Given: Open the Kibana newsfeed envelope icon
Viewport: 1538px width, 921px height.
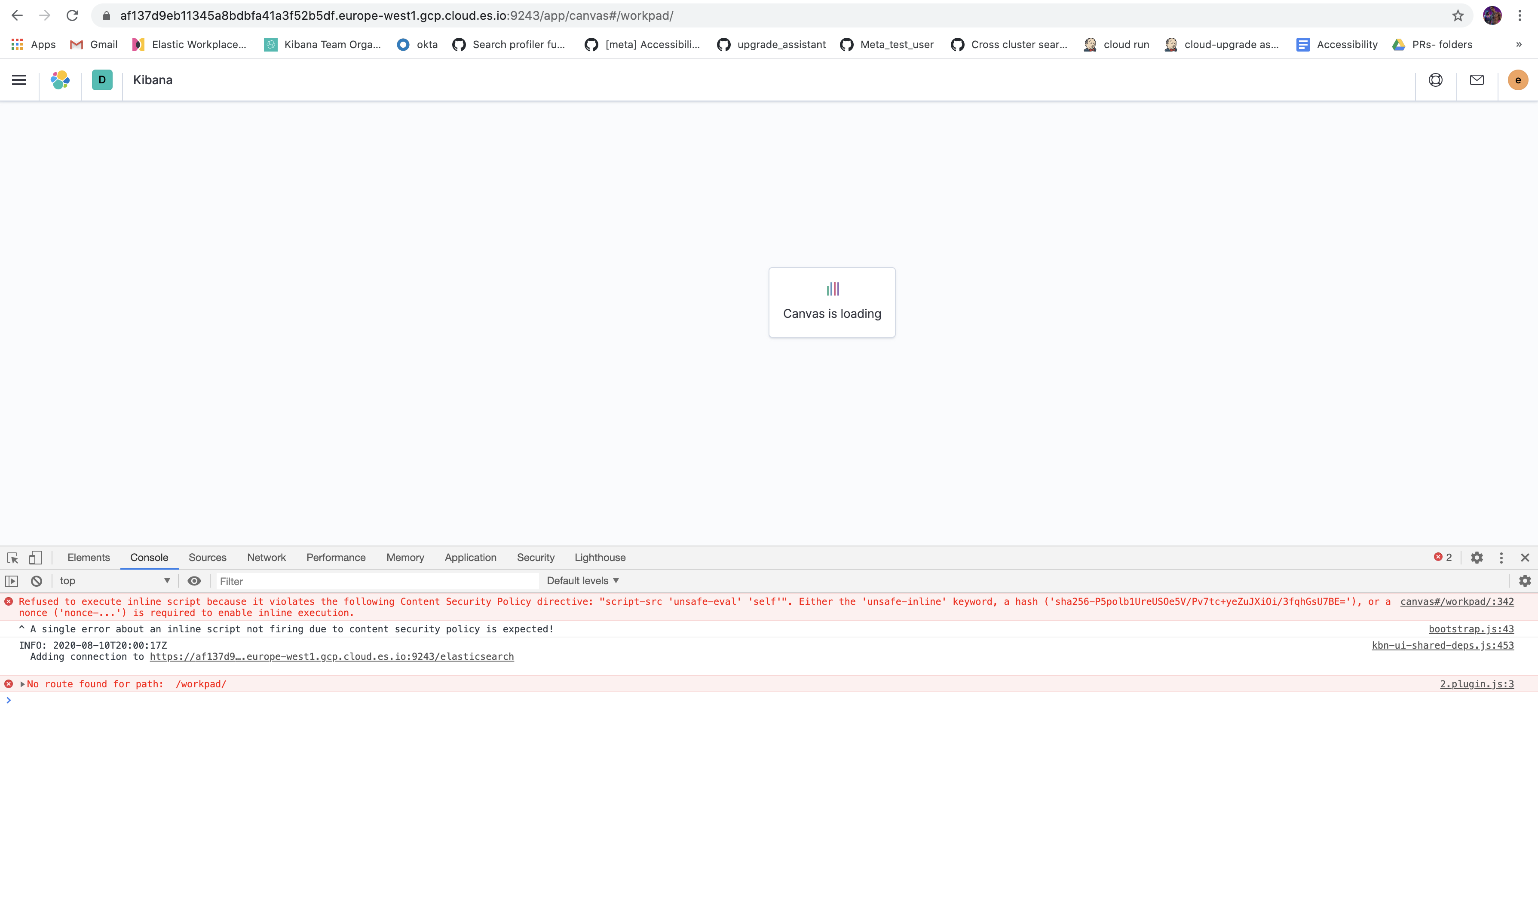Looking at the screenshot, I should click(x=1477, y=80).
